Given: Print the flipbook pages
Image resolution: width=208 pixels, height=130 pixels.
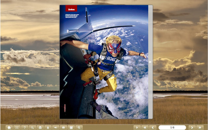Looking at the screenshot, I should [40, 127].
